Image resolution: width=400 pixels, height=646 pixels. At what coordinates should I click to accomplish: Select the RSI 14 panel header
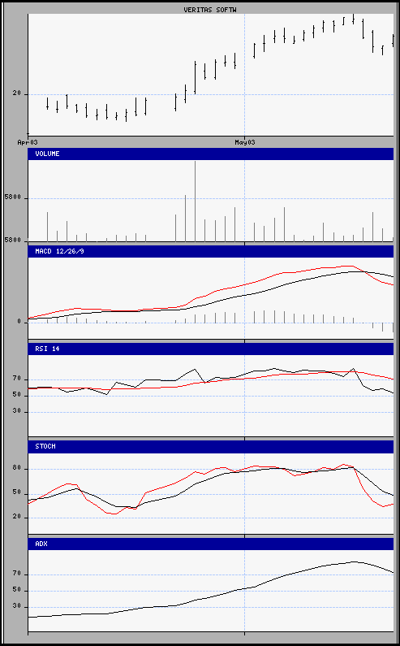211,349
